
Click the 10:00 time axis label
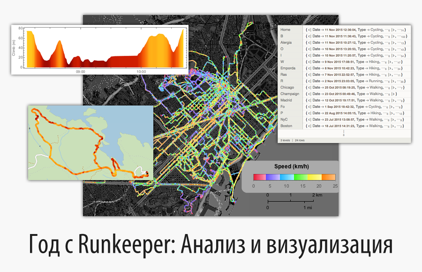(x=141, y=72)
